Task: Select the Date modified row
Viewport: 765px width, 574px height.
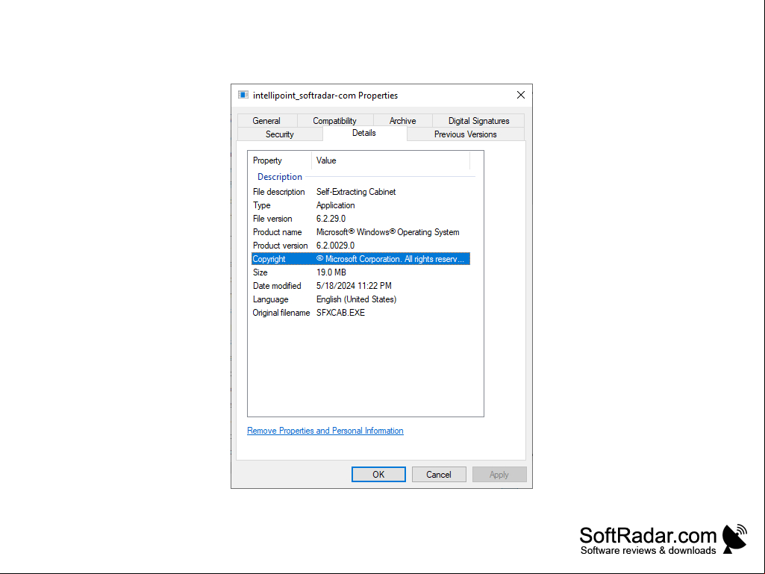Action: click(360, 286)
